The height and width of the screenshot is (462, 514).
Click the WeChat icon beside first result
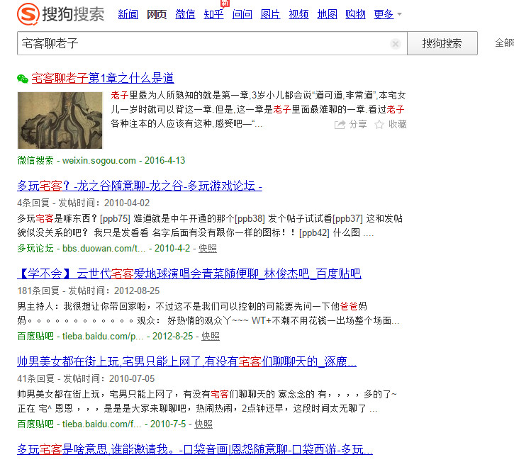tap(23, 79)
